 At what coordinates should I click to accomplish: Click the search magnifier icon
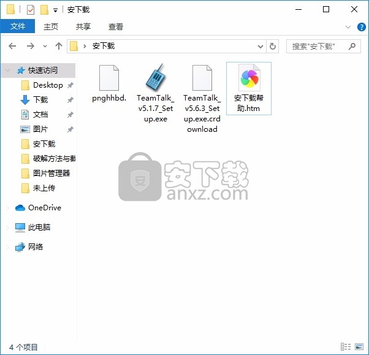352,46
